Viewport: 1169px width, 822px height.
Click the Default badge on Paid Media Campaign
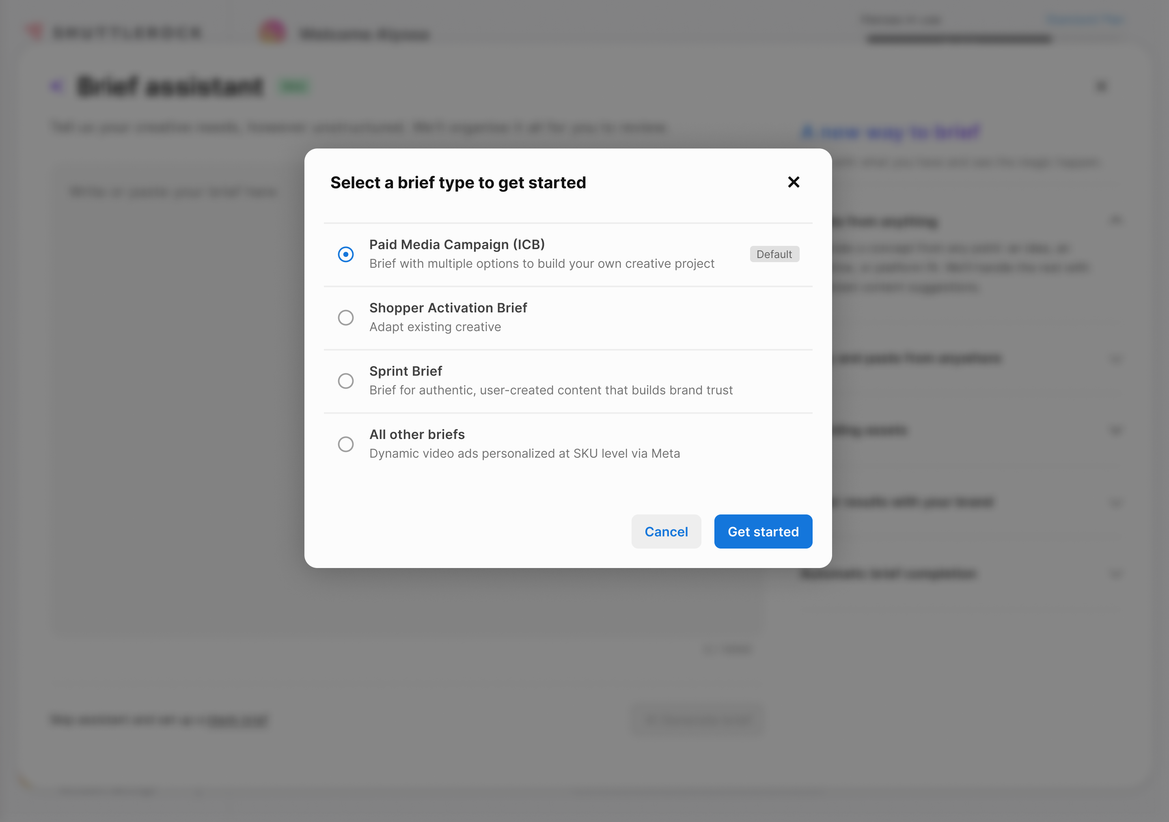[774, 254]
